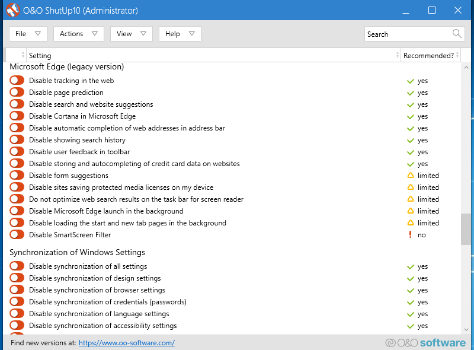Click green check icon for Disable user feedback in toolbar
The image size is (474, 350).
pos(410,152)
